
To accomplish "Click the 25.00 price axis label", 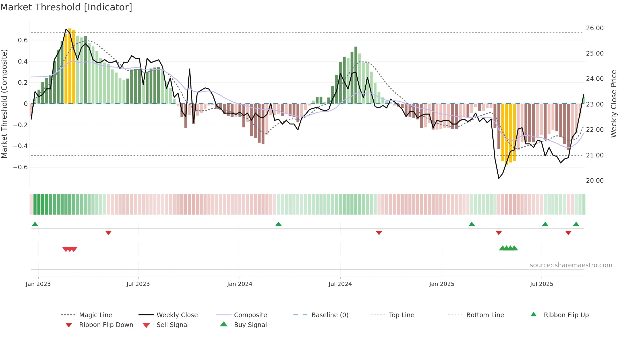I will click(x=595, y=53).
